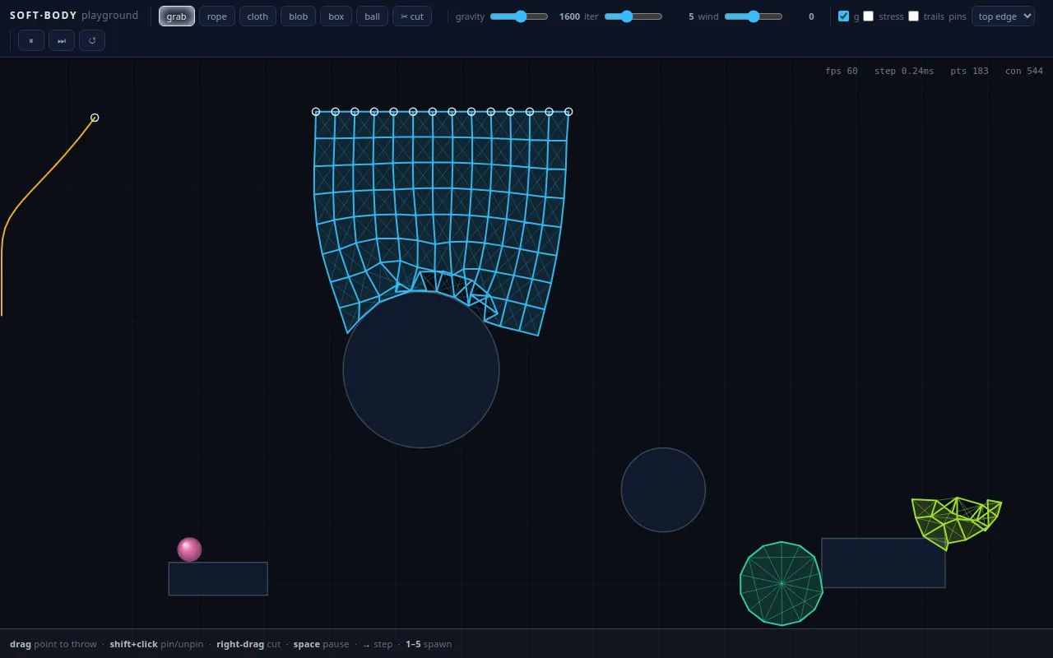Click the top-right corner pin of the cloth
Screen dimensions: 1053x658
(x=568, y=112)
